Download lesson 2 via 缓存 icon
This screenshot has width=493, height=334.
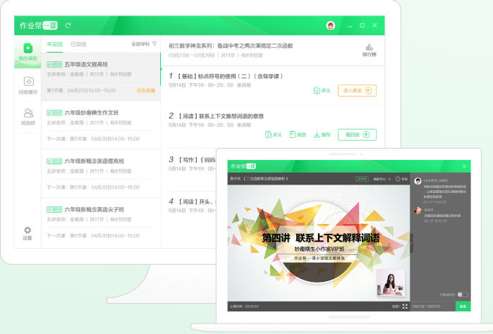pos(322,134)
